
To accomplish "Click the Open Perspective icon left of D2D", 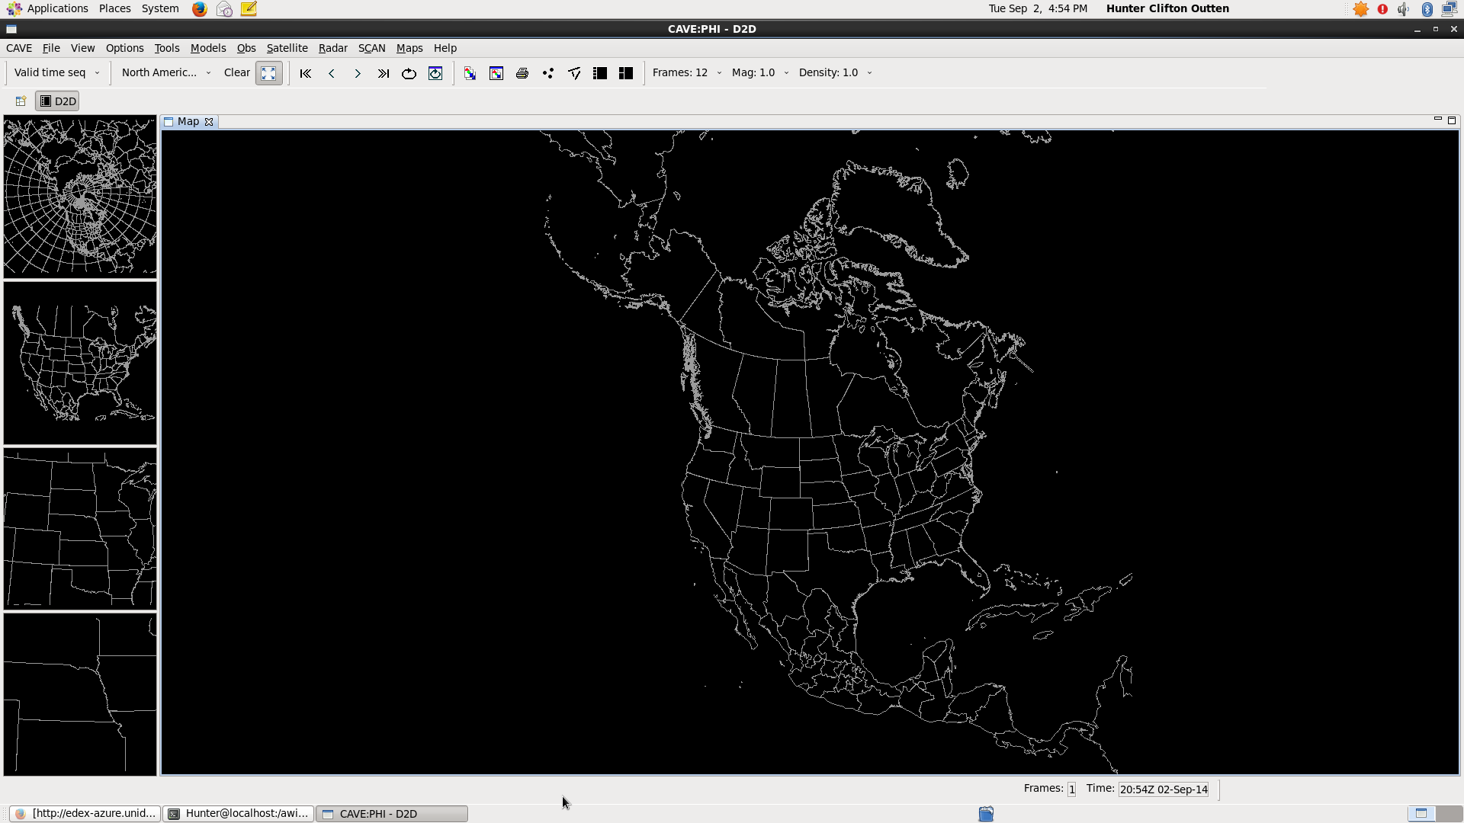I will 21,101.
